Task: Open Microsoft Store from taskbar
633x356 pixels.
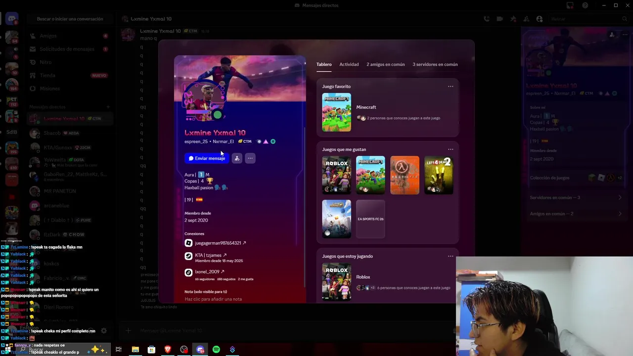Action: coord(151,350)
